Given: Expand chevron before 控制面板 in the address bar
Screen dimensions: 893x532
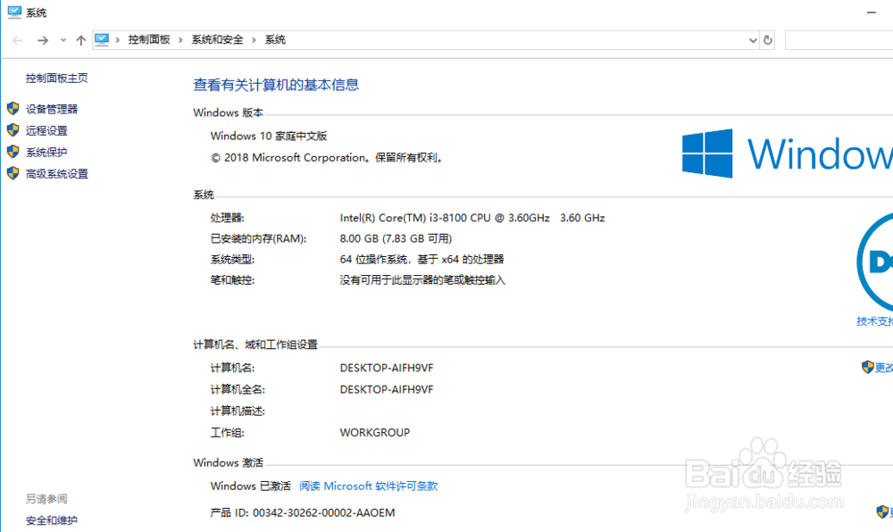Looking at the screenshot, I should [x=118, y=40].
